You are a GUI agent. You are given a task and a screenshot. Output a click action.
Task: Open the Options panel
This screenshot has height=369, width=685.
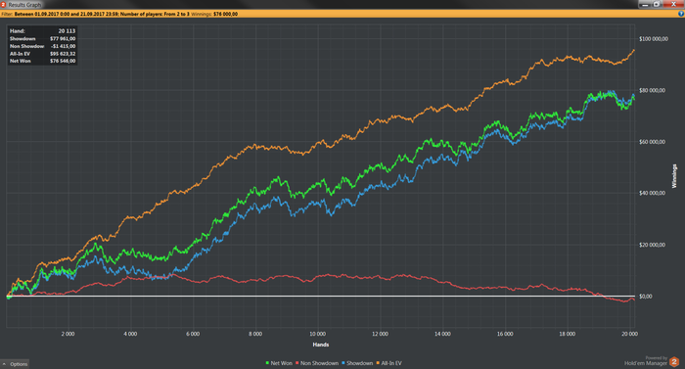[15, 364]
